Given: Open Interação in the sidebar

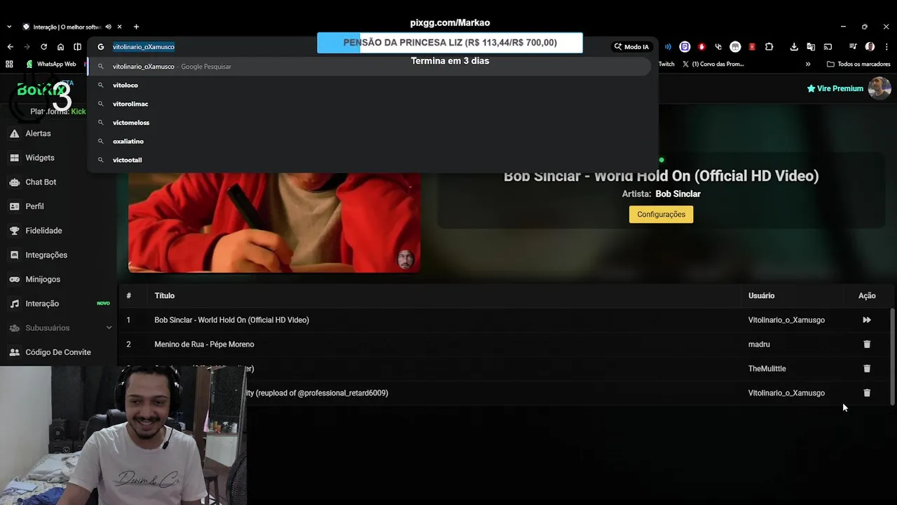Looking at the screenshot, I should click(x=42, y=304).
